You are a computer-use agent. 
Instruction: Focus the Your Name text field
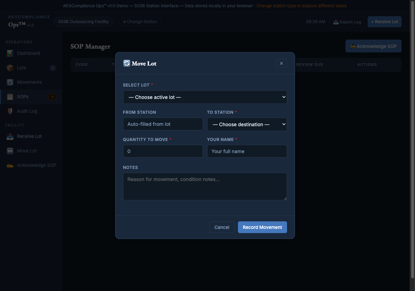[247, 151]
